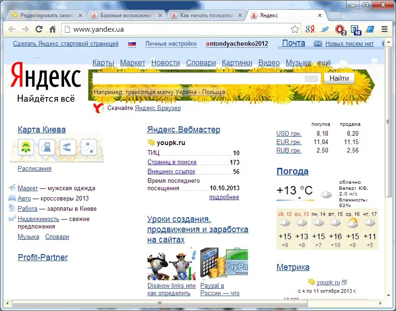Click Сделать Яндекс стартовой страницей link

pyautogui.click(x=66, y=44)
